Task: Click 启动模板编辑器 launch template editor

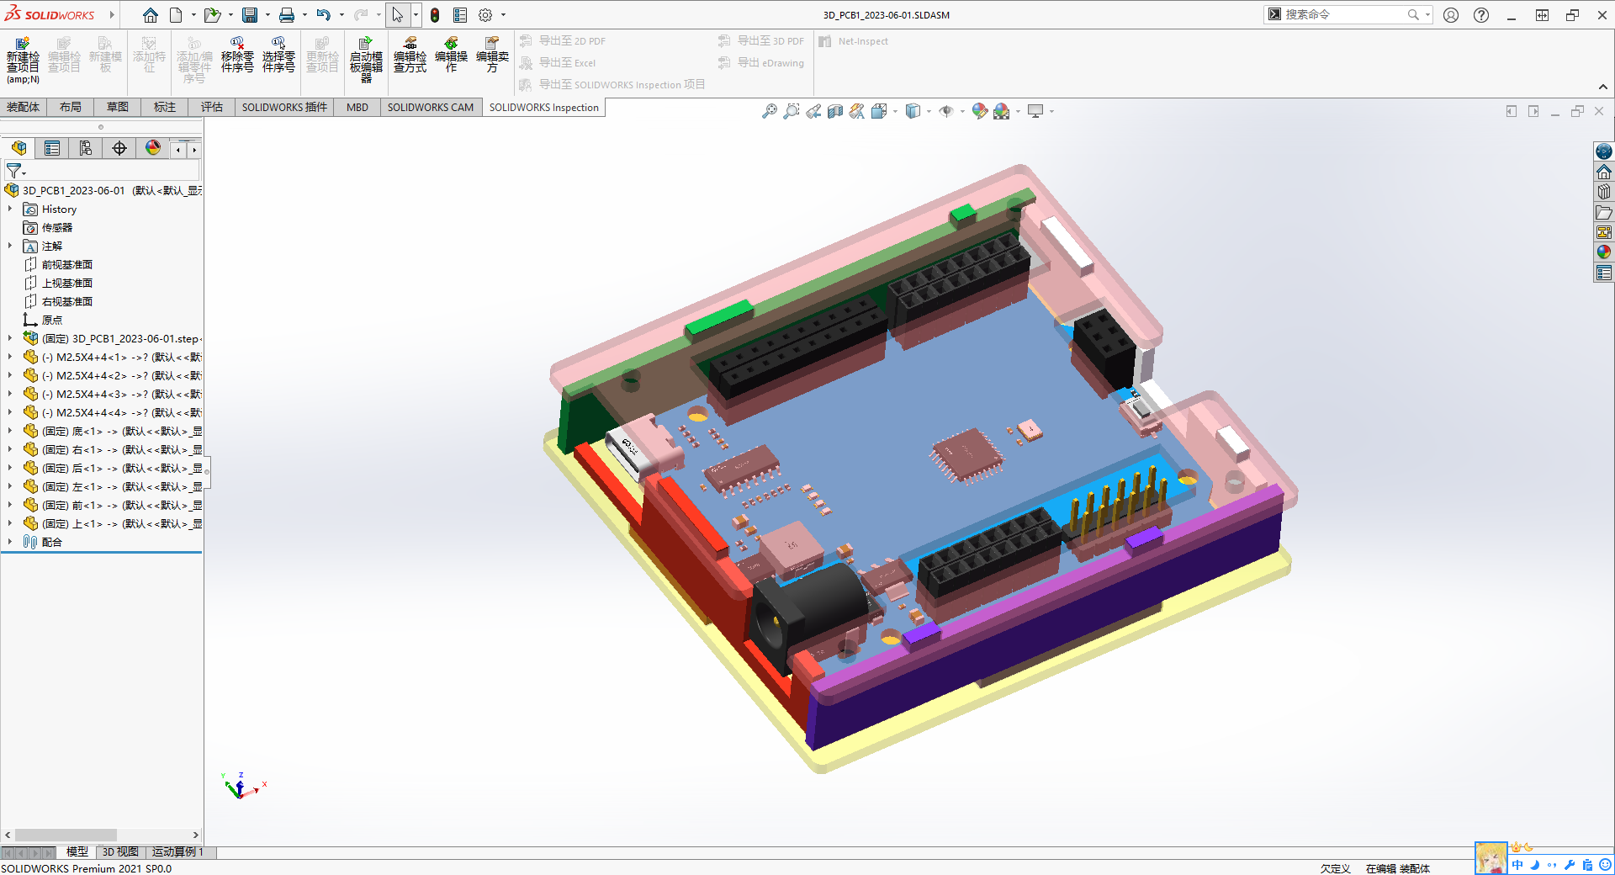Action: 366,59
